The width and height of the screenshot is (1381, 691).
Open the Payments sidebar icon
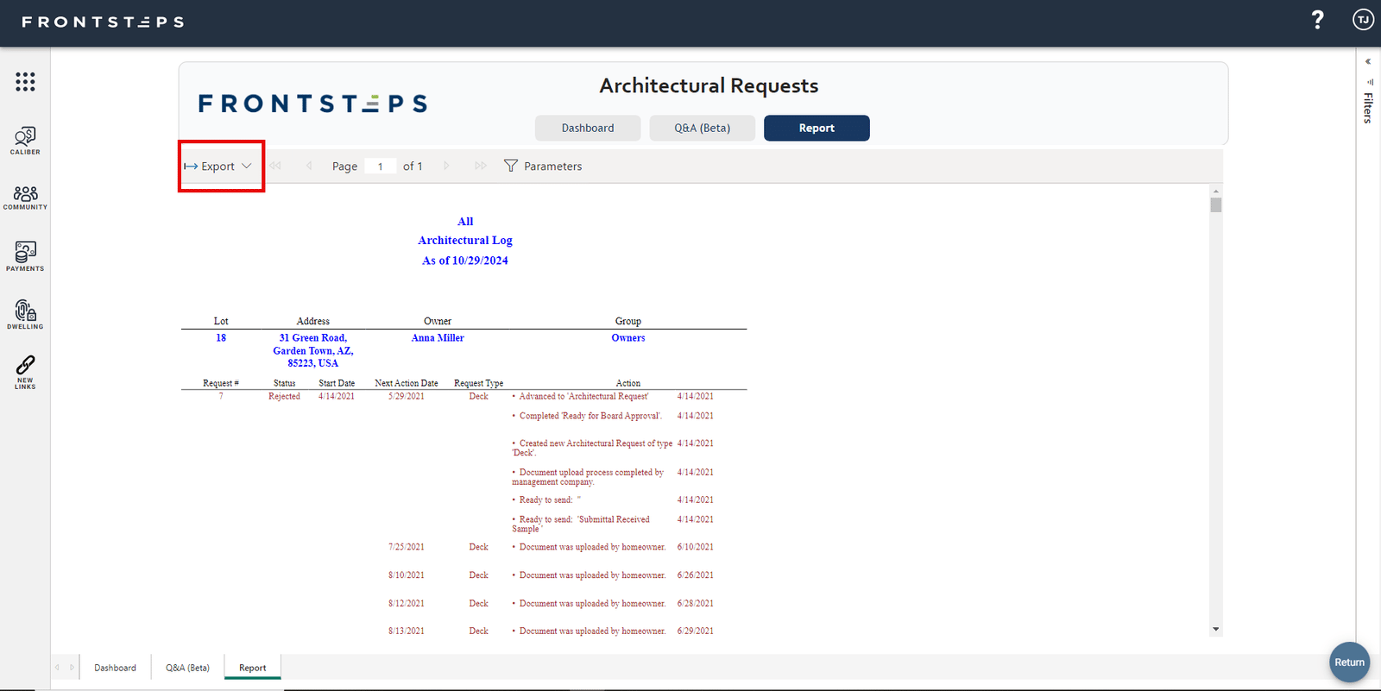point(25,256)
